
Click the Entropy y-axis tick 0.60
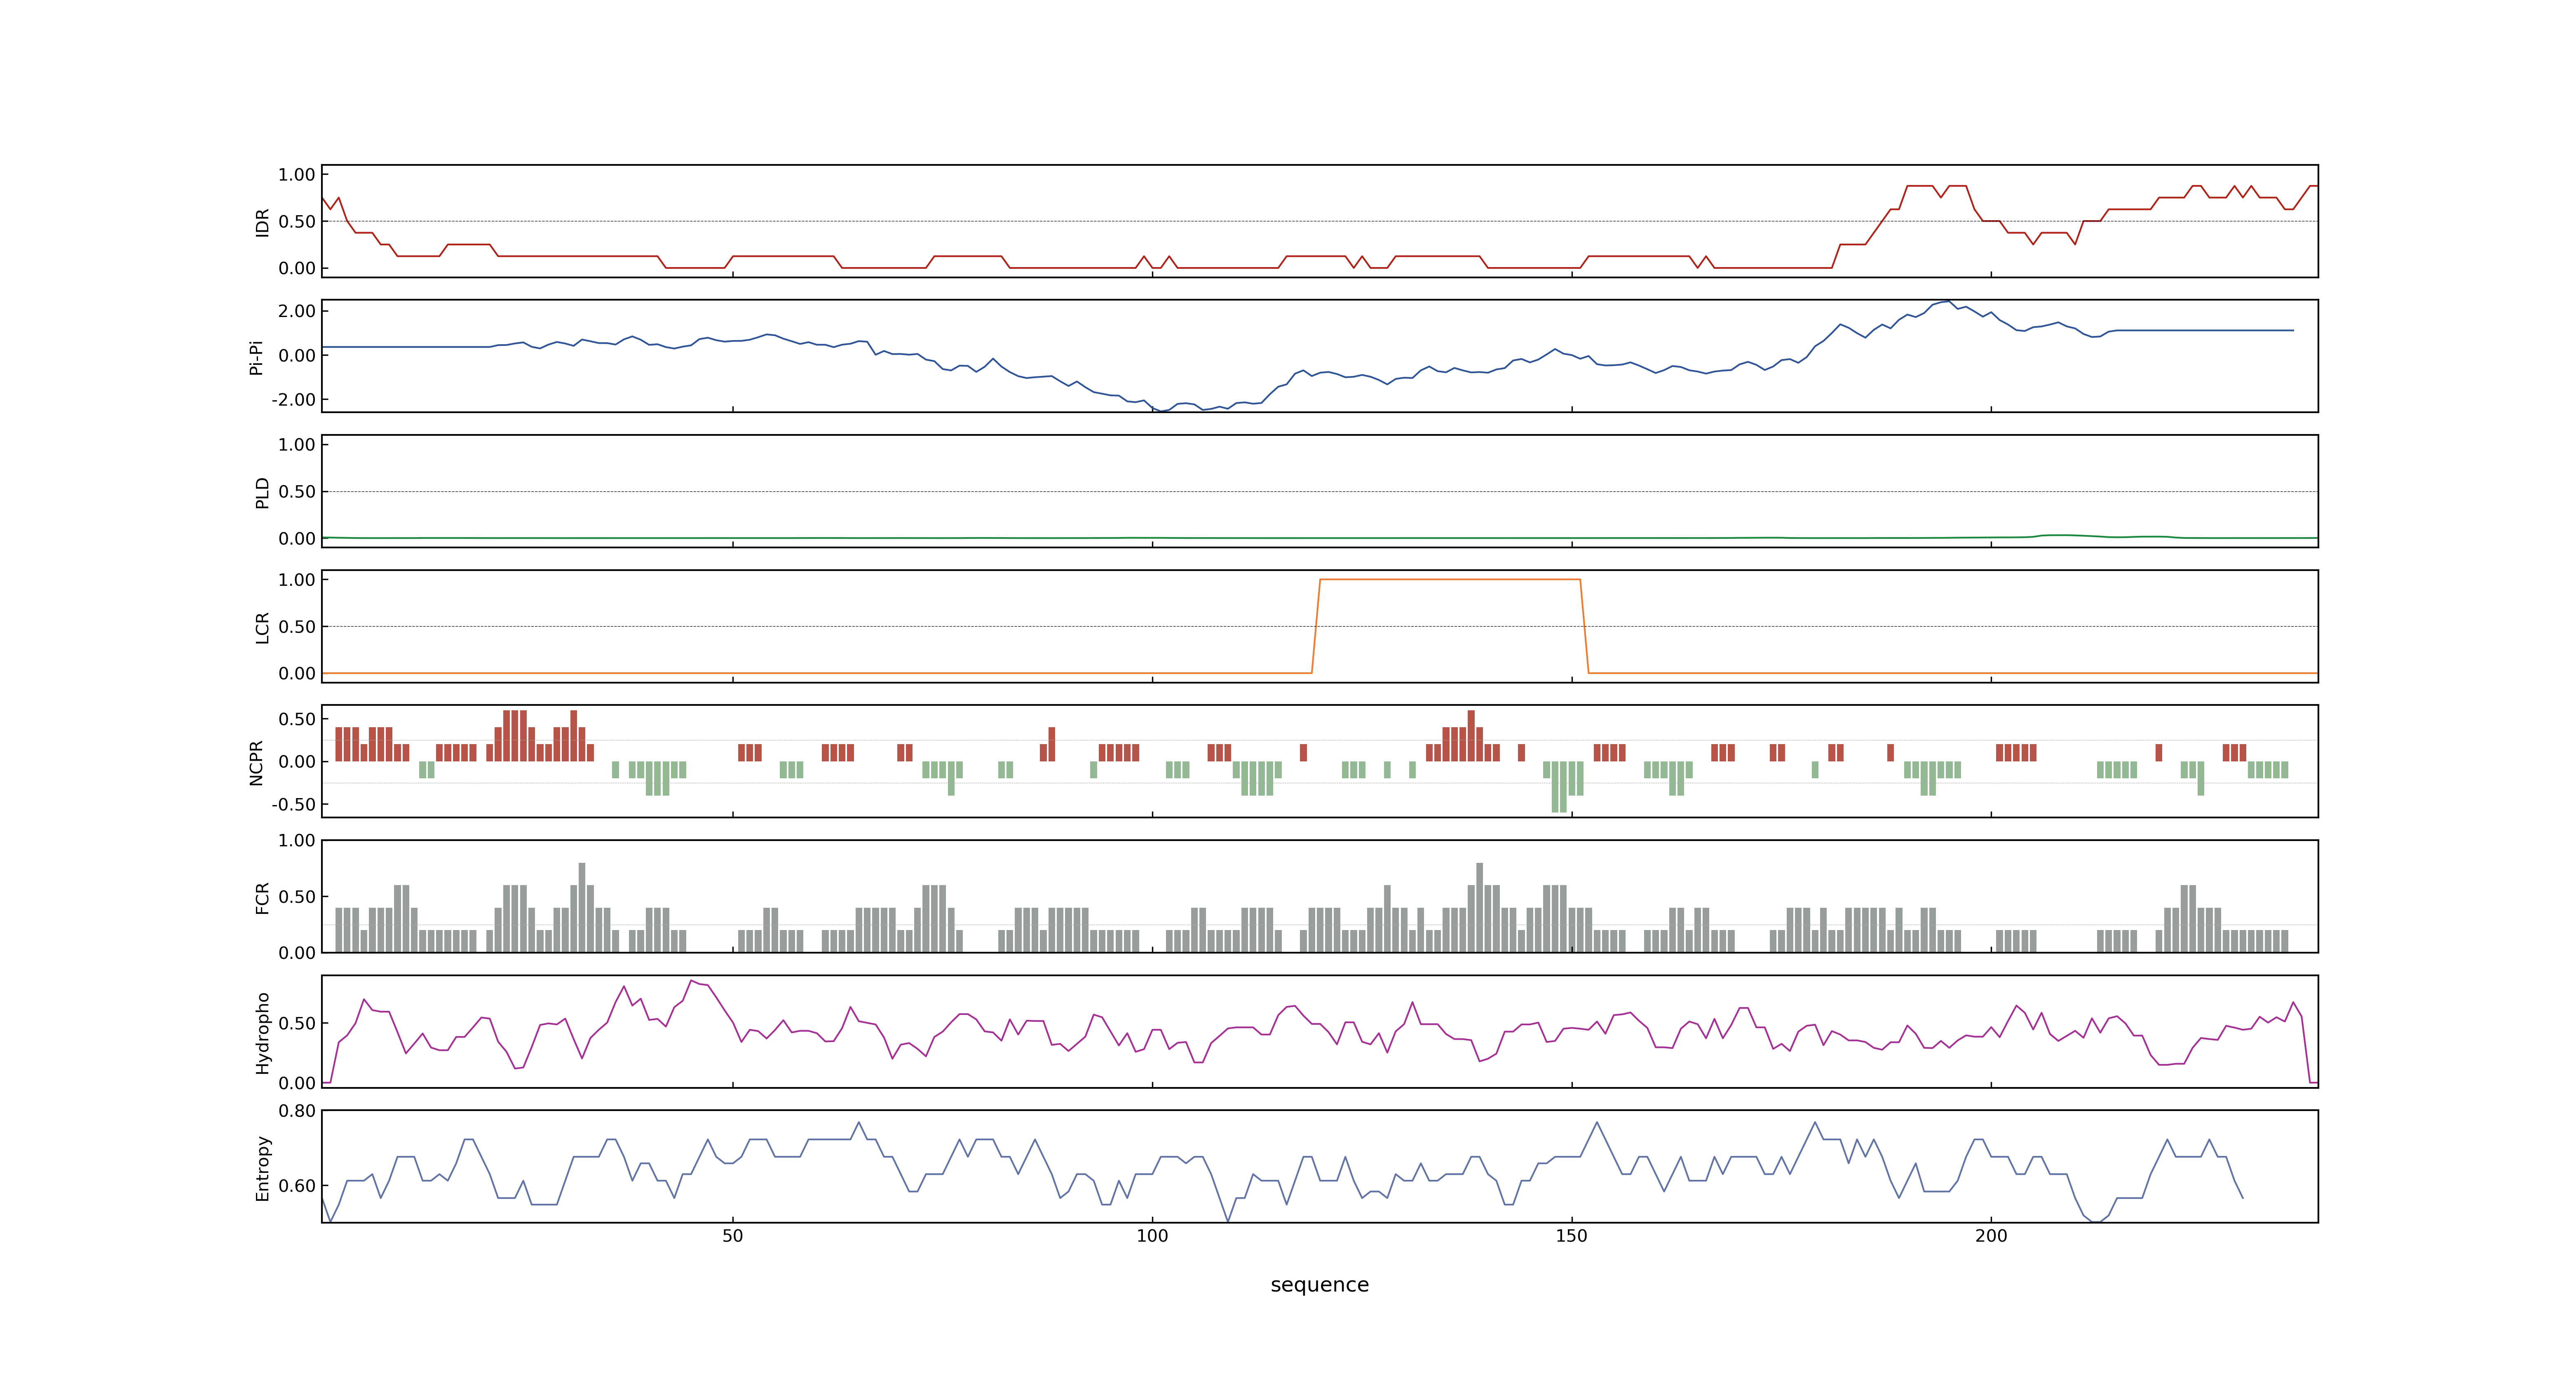297,1186
